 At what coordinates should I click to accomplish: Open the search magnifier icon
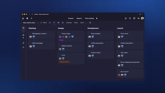(x=130, y=18)
